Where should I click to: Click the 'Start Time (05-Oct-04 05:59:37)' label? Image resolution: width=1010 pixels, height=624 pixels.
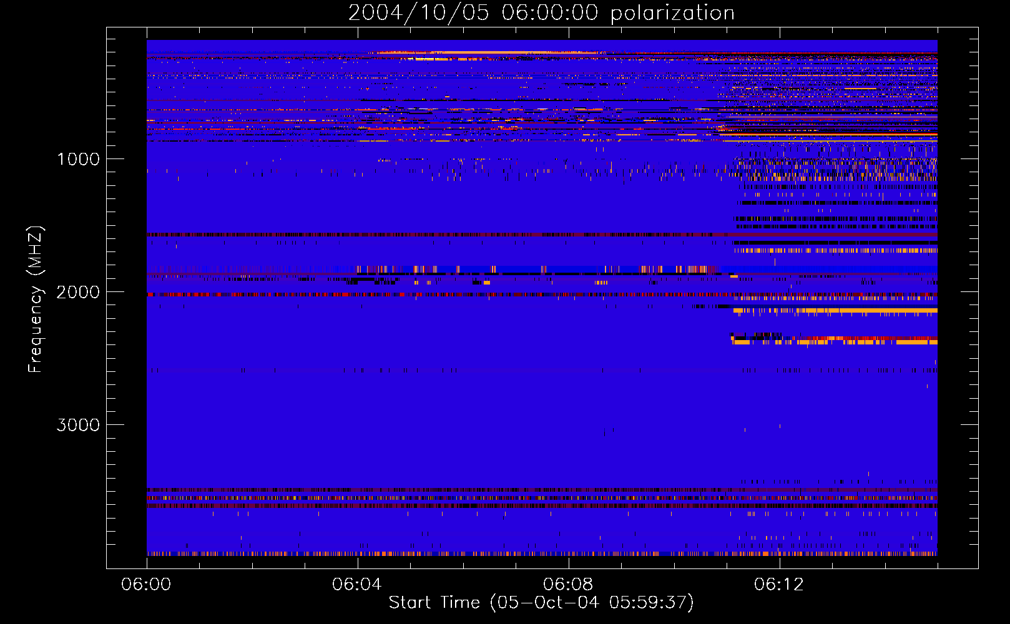[x=541, y=603]
